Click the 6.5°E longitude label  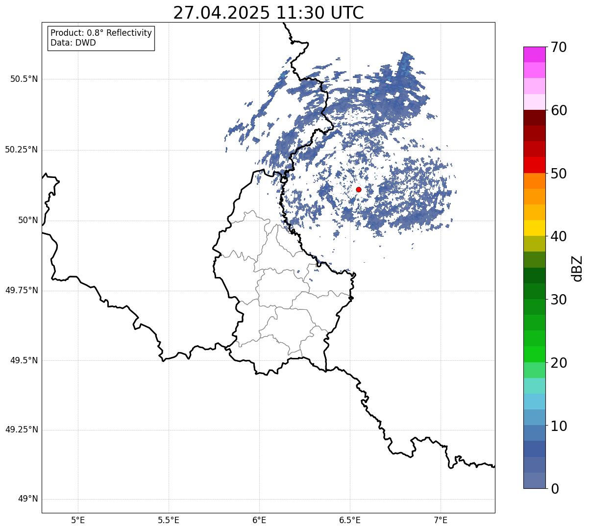350,520
